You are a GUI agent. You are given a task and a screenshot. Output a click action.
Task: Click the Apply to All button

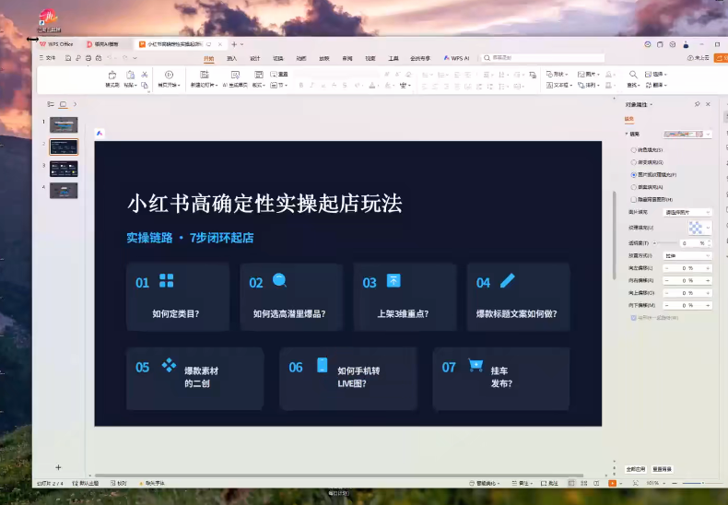tap(636, 469)
